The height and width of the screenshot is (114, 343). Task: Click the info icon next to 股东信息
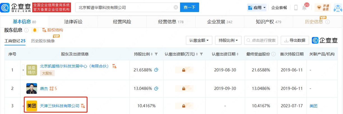pyautogui.click(x=27, y=30)
